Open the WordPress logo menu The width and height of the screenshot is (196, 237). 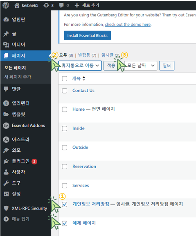6,5
